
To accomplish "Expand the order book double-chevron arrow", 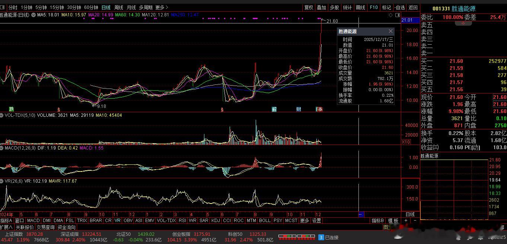I will tap(463, 23).
